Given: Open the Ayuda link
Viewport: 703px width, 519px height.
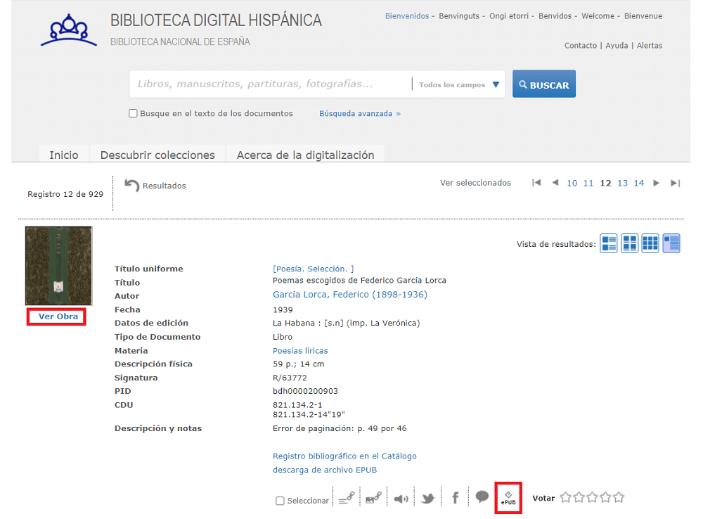Looking at the screenshot, I should tap(617, 45).
